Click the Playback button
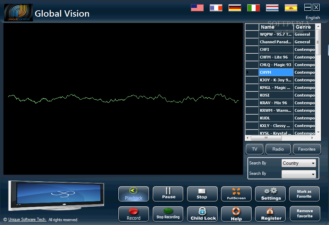 coord(134,194)
